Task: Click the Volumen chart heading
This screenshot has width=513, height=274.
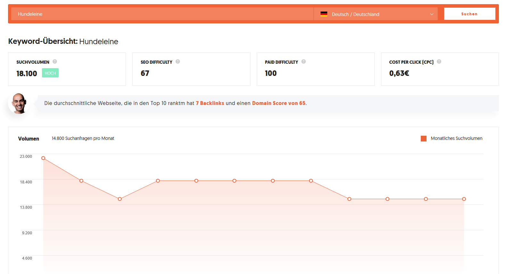Action: click(x=28, y=139)
